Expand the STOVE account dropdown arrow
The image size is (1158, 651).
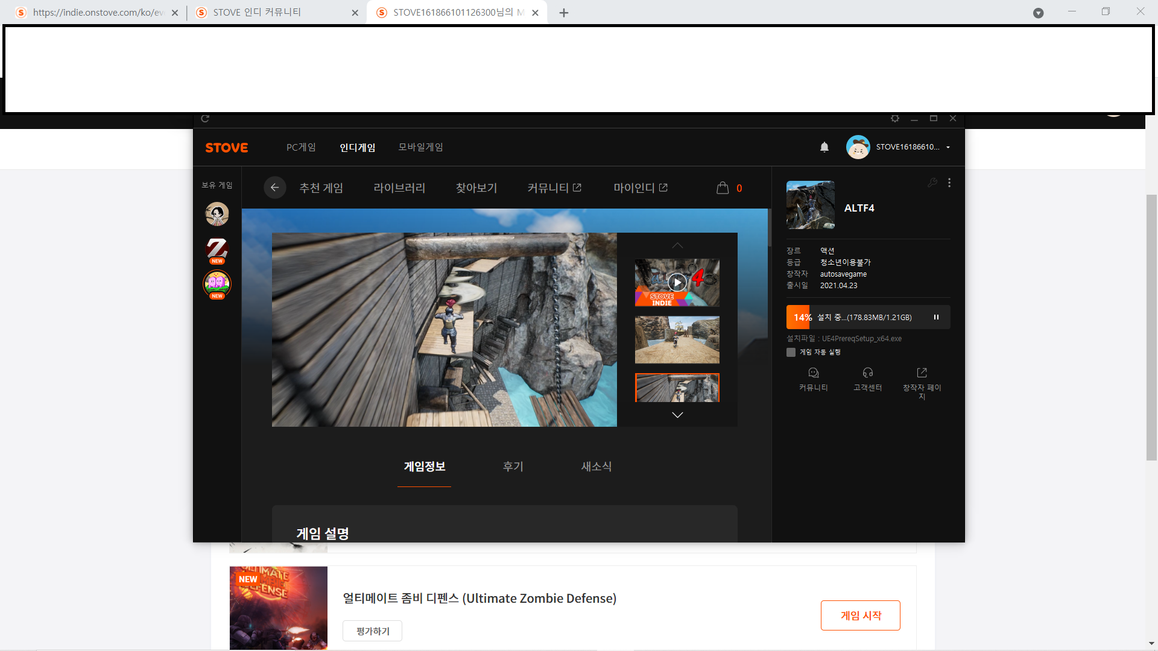coord(948,148)
